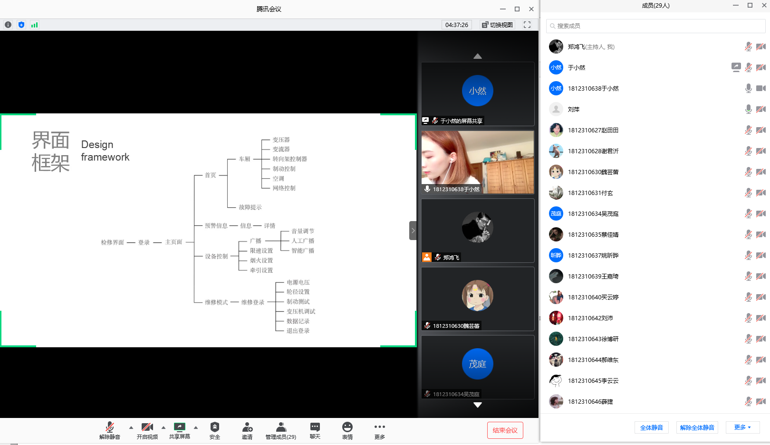The width and height of the screenshot is (770, 445).
Task: Open the meeting info icon
Action: [x=8, y=25]
